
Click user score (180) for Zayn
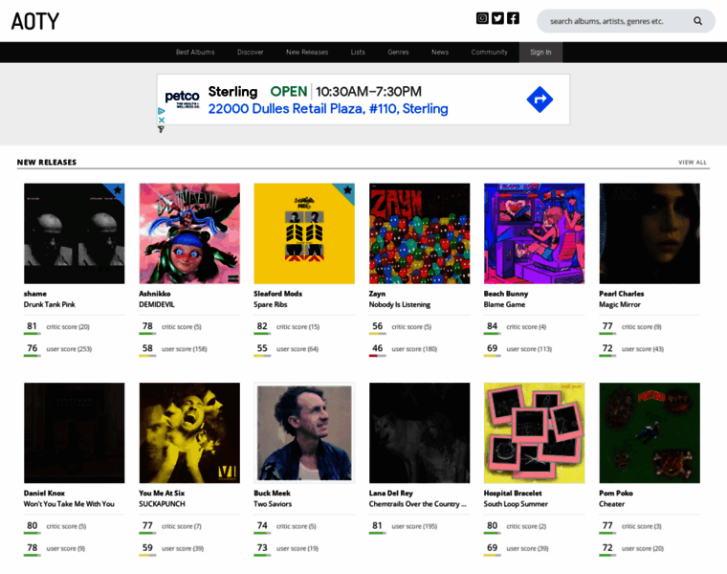pos(414,349)
